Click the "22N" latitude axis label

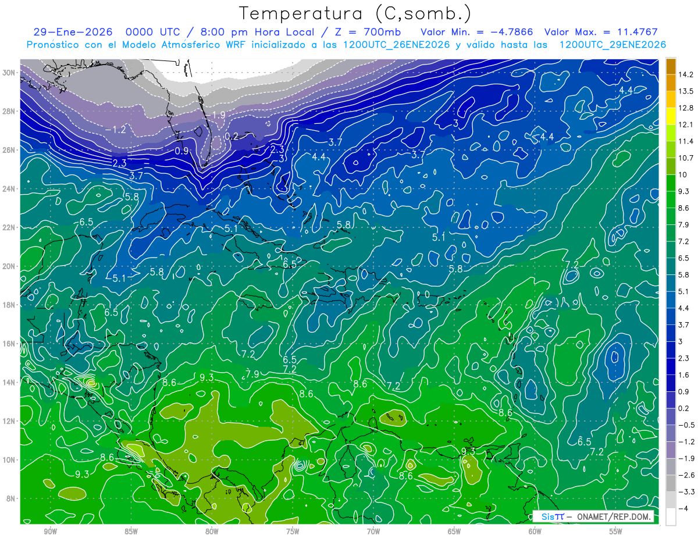pos(9,227)
